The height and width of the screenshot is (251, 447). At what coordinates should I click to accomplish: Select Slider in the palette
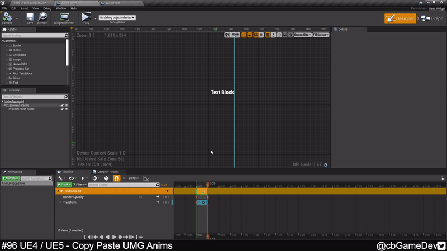pyautogui.click(x=16, y=78)
